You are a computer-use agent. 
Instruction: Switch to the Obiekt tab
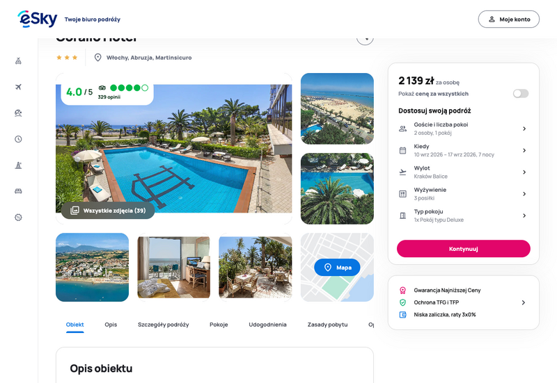tap(75, 325)
